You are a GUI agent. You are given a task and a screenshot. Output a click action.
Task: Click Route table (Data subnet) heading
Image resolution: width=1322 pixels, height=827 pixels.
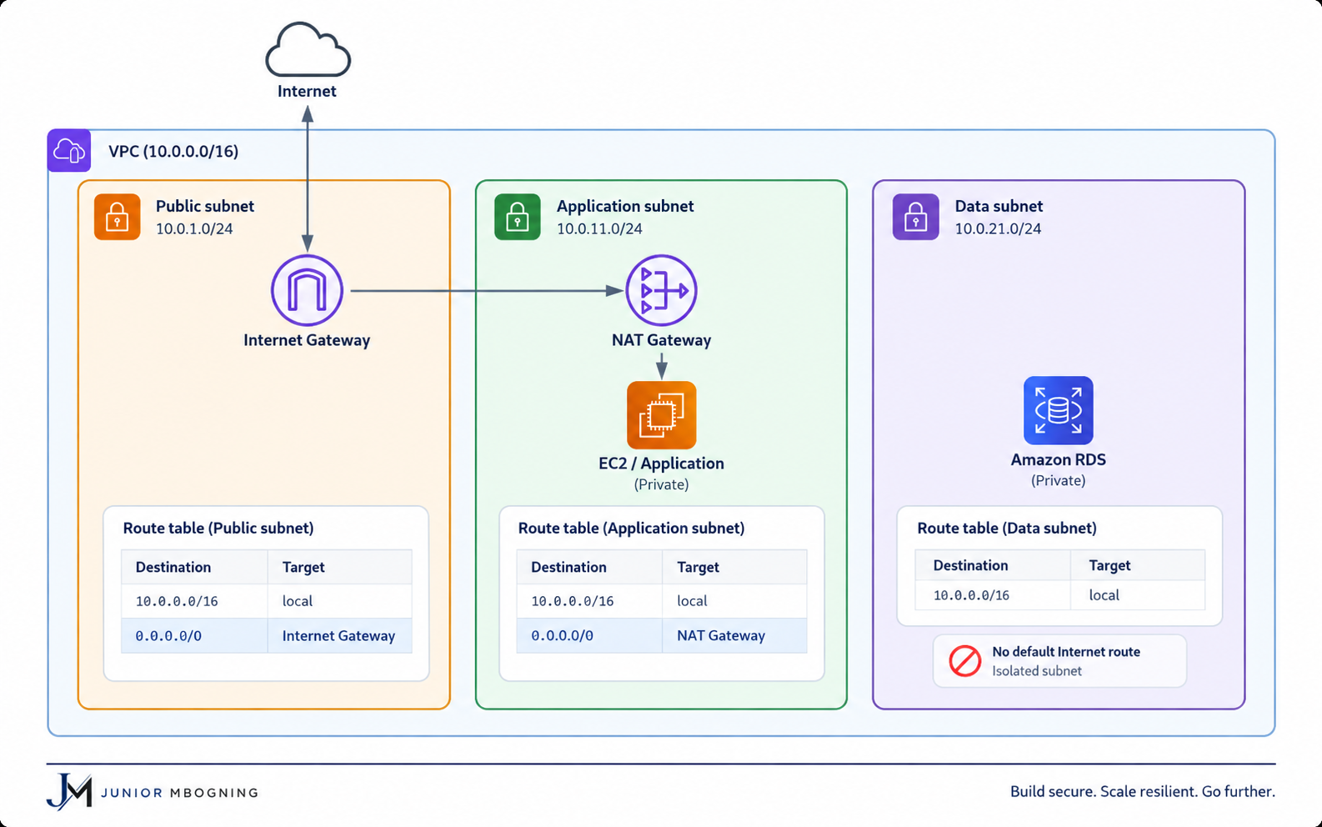pyautogui.click(x=1007, y=528)
